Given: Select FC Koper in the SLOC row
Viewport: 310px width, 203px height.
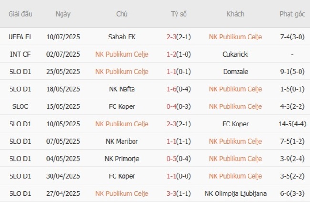Looking at the screenshot, I should pos(122,106).
